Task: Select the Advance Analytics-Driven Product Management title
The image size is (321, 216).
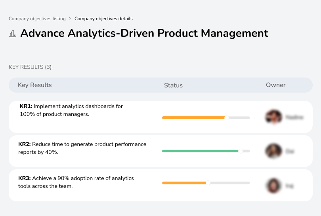Action: (x=144, y=33)
